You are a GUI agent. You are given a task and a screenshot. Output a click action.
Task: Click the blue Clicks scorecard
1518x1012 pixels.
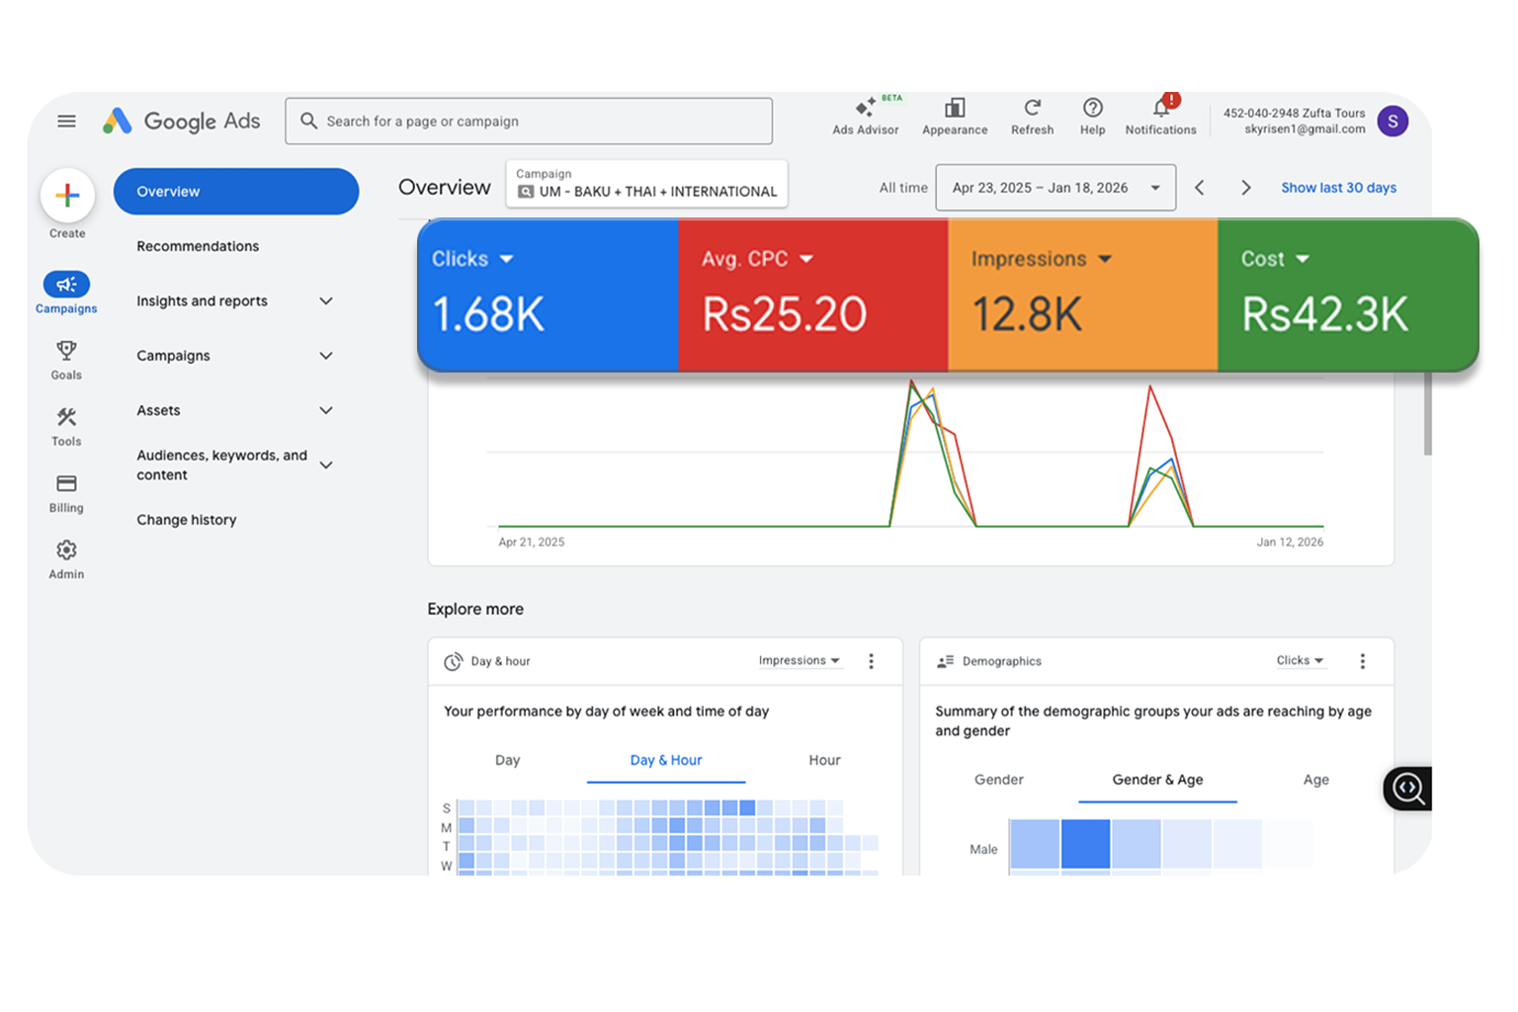548,295
